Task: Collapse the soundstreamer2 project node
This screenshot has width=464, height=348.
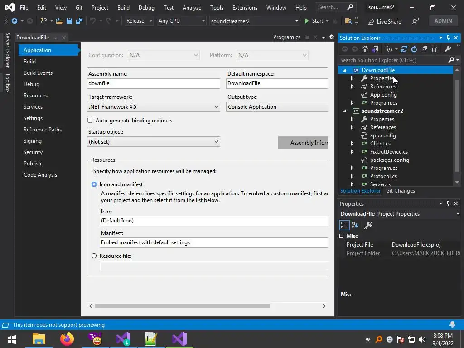Action: click(344, 111)
